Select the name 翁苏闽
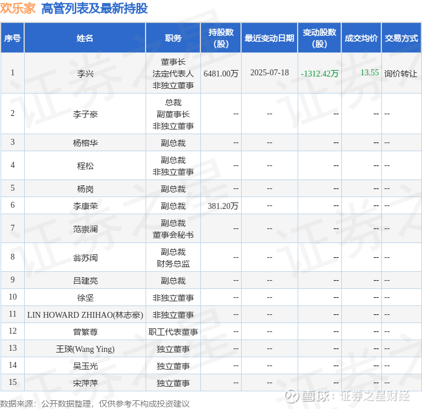Viewport: 422px width, 409px height. 85,258
